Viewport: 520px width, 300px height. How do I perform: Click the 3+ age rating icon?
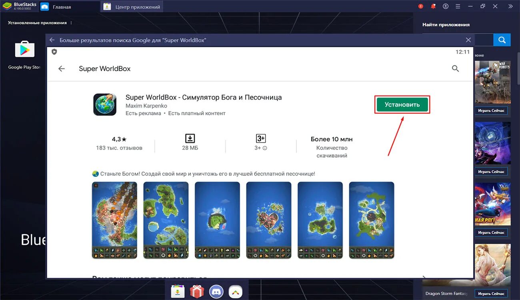click(x=261, y=138)
